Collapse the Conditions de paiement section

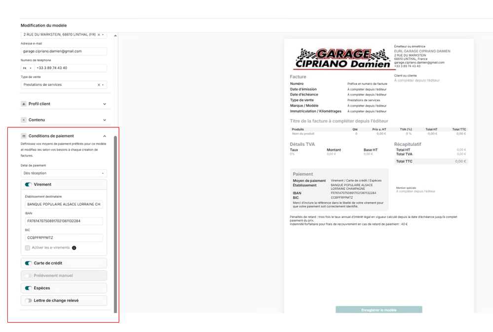pos(105,136)
